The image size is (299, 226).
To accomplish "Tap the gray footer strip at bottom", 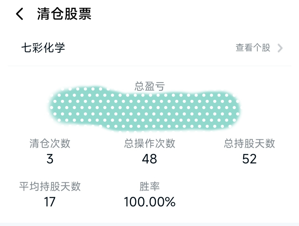I will pyautogui.click(x=149, y=224).
